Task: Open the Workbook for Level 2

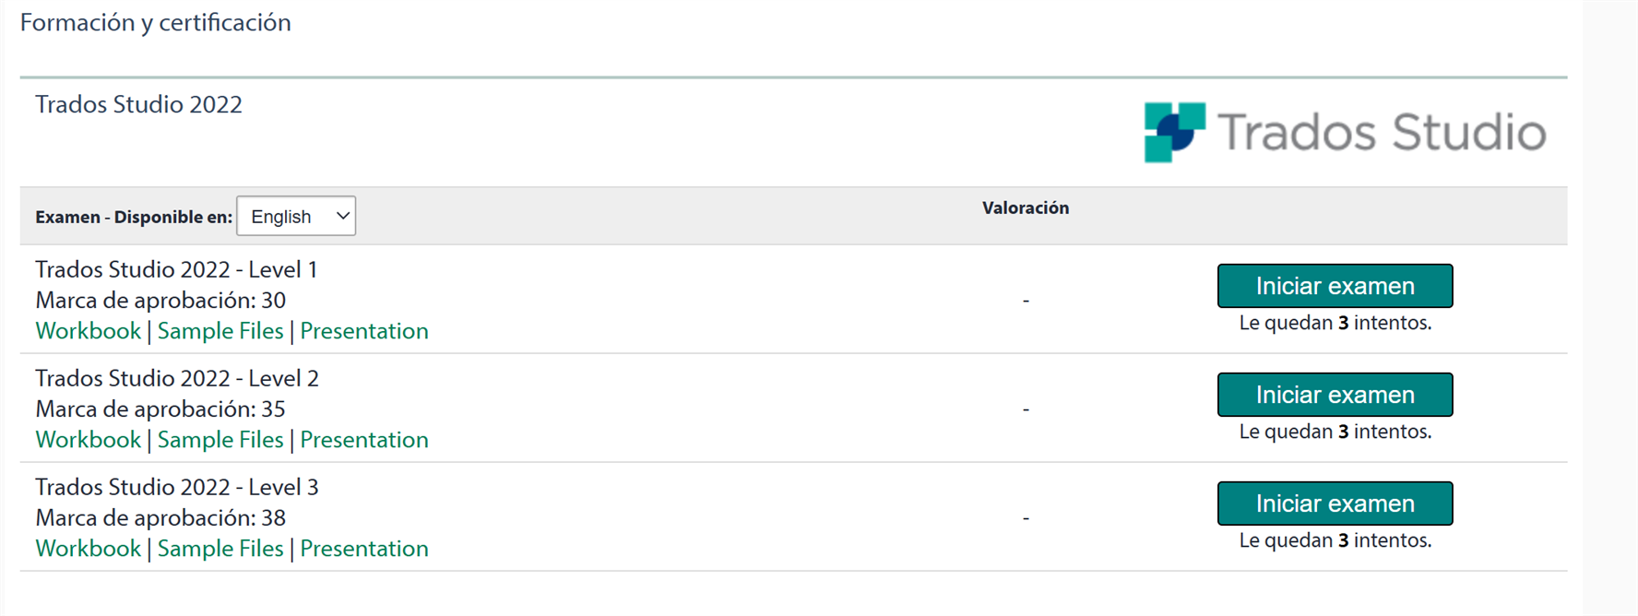Action: point(88,439)
